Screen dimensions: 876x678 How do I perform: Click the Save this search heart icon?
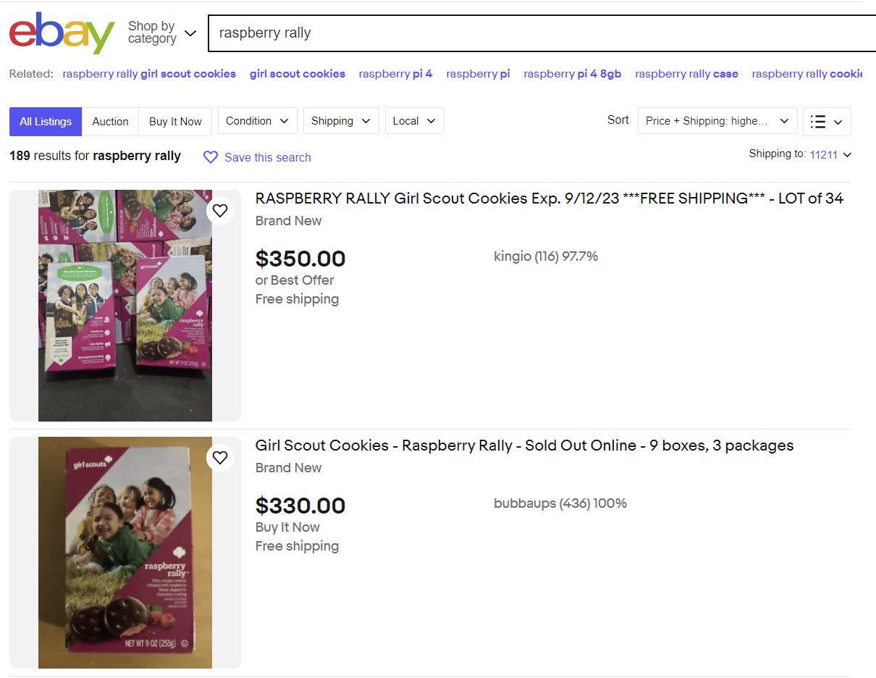pyautogui.click(x=211, y=157)
